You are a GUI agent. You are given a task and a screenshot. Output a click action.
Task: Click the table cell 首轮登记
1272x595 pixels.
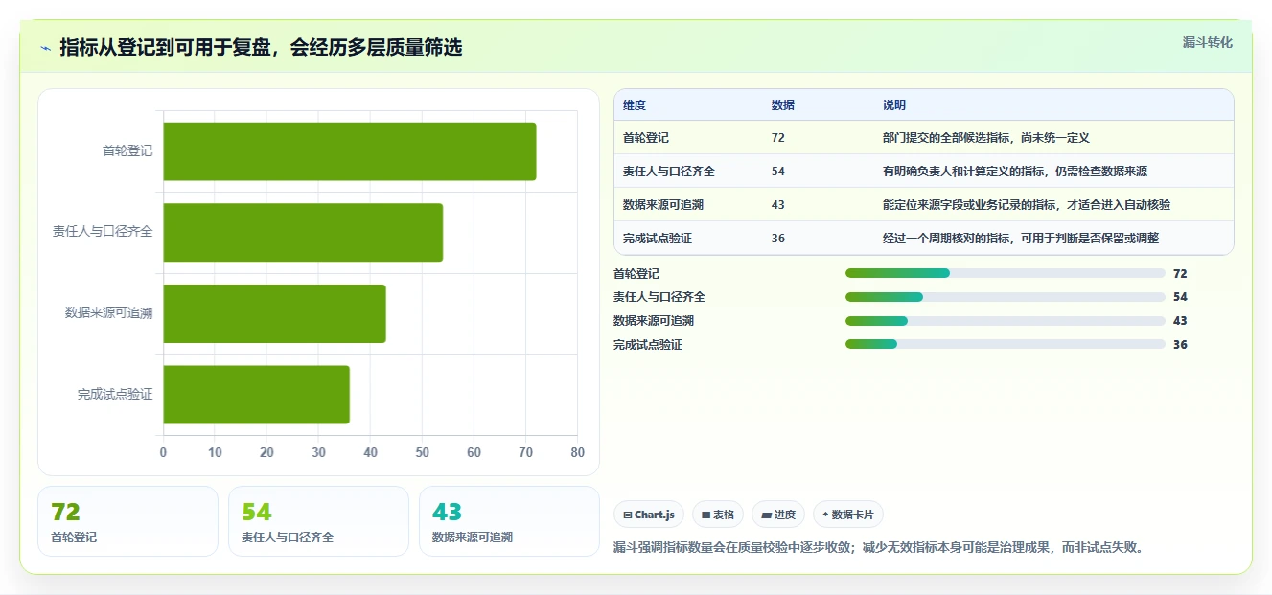point(646,138)
